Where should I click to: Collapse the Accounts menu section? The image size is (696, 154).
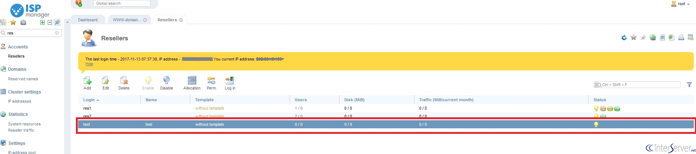(18, 47)
